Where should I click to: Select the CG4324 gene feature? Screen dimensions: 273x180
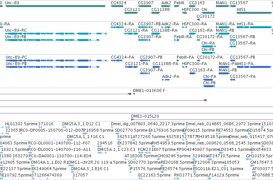(117, 6)
